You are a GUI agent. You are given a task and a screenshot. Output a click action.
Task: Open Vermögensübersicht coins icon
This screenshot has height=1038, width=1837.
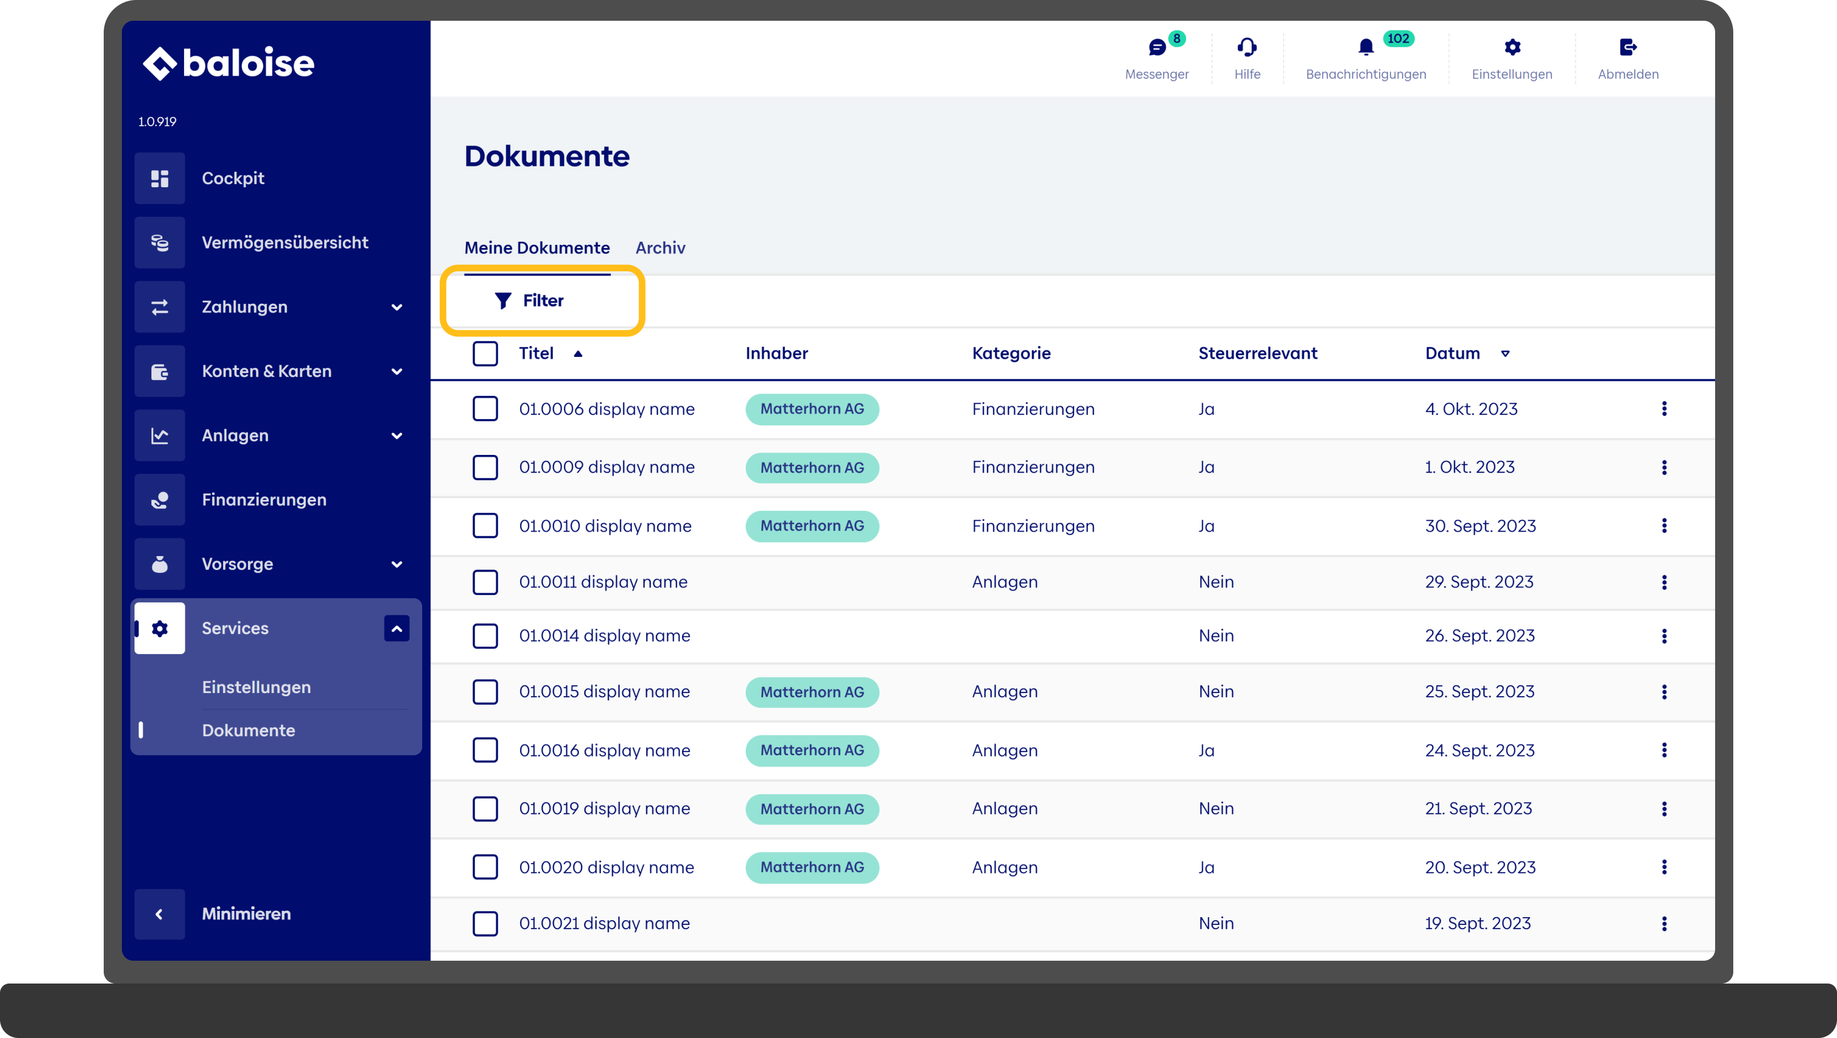[160, 243]
